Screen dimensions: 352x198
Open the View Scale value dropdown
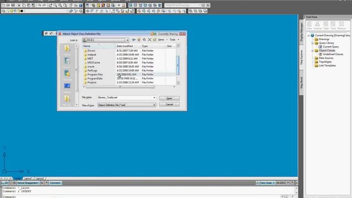point(288,183)
